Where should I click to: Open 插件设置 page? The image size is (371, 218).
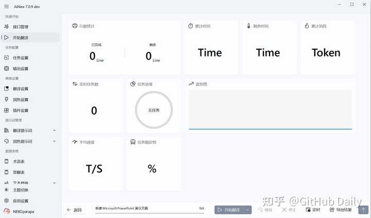point(21,110)
